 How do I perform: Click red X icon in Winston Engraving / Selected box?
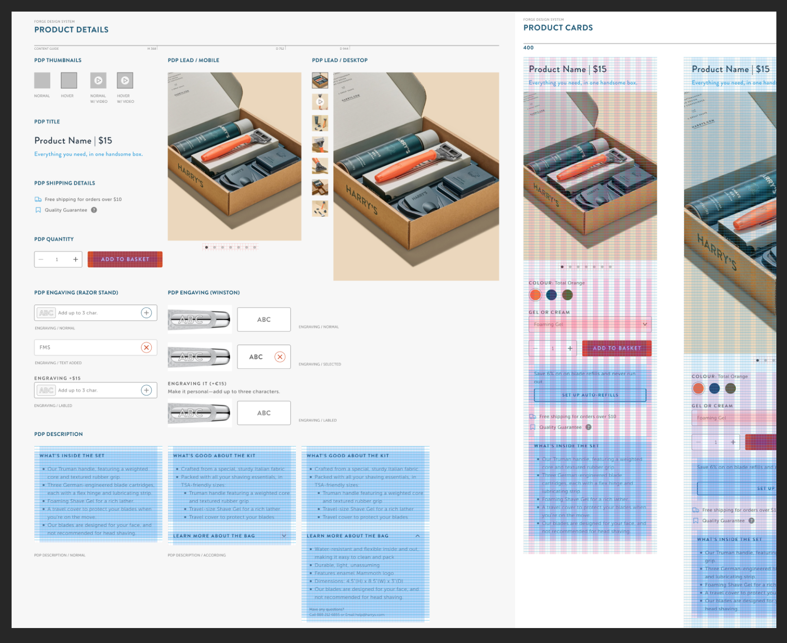280,357
